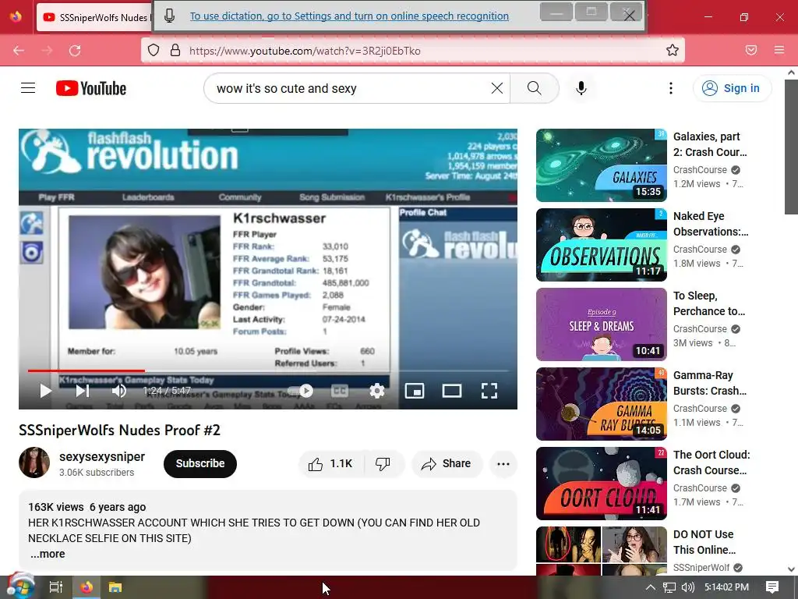Switch to miniplayer mode
The width and height of the screenshot is (798, 599).
[x=415, y=391]
